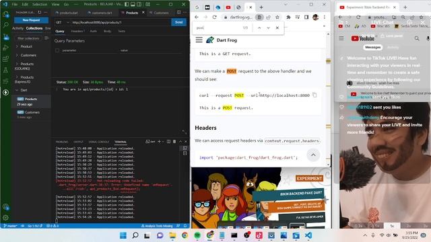Screen dimensions: 431x242
Task: Show hidden icons in system tray
Action: click(x=365, y=235)
